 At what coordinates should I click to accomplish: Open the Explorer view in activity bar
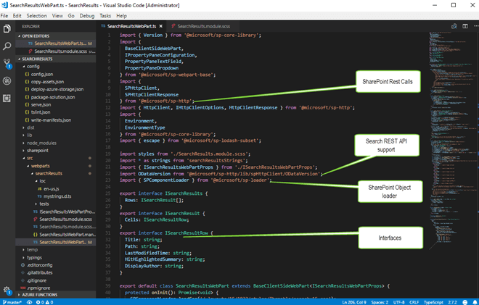coord(7,27)
